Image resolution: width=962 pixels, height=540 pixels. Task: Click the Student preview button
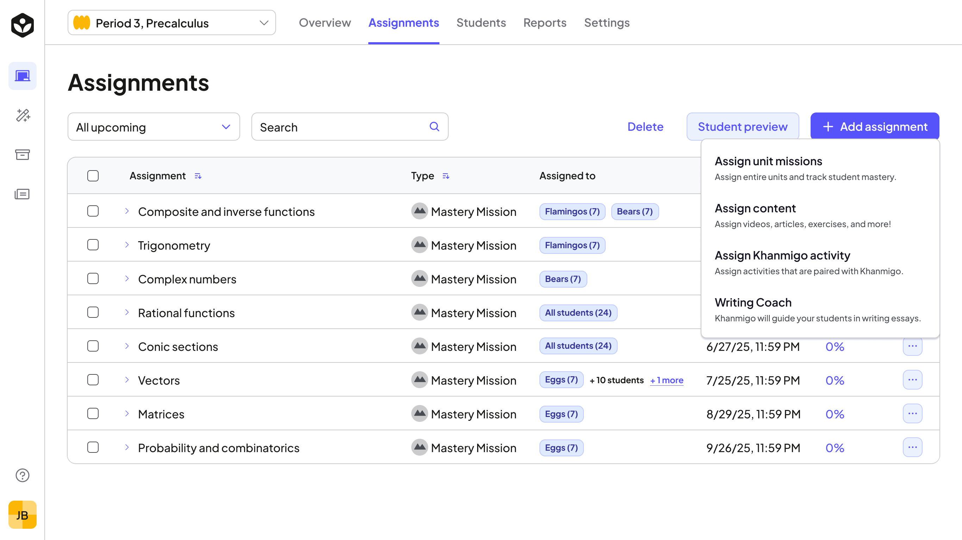click(x=742, y=127)
